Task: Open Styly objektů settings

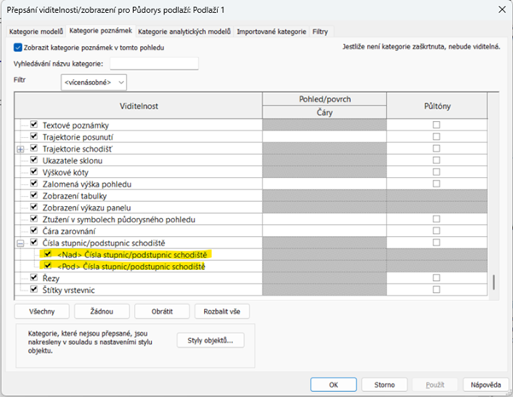Action: [x=212, y=341]
